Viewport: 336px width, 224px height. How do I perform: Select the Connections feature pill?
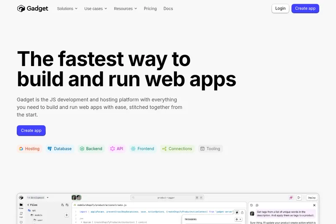pyautogui.click(x=177, y=148)
